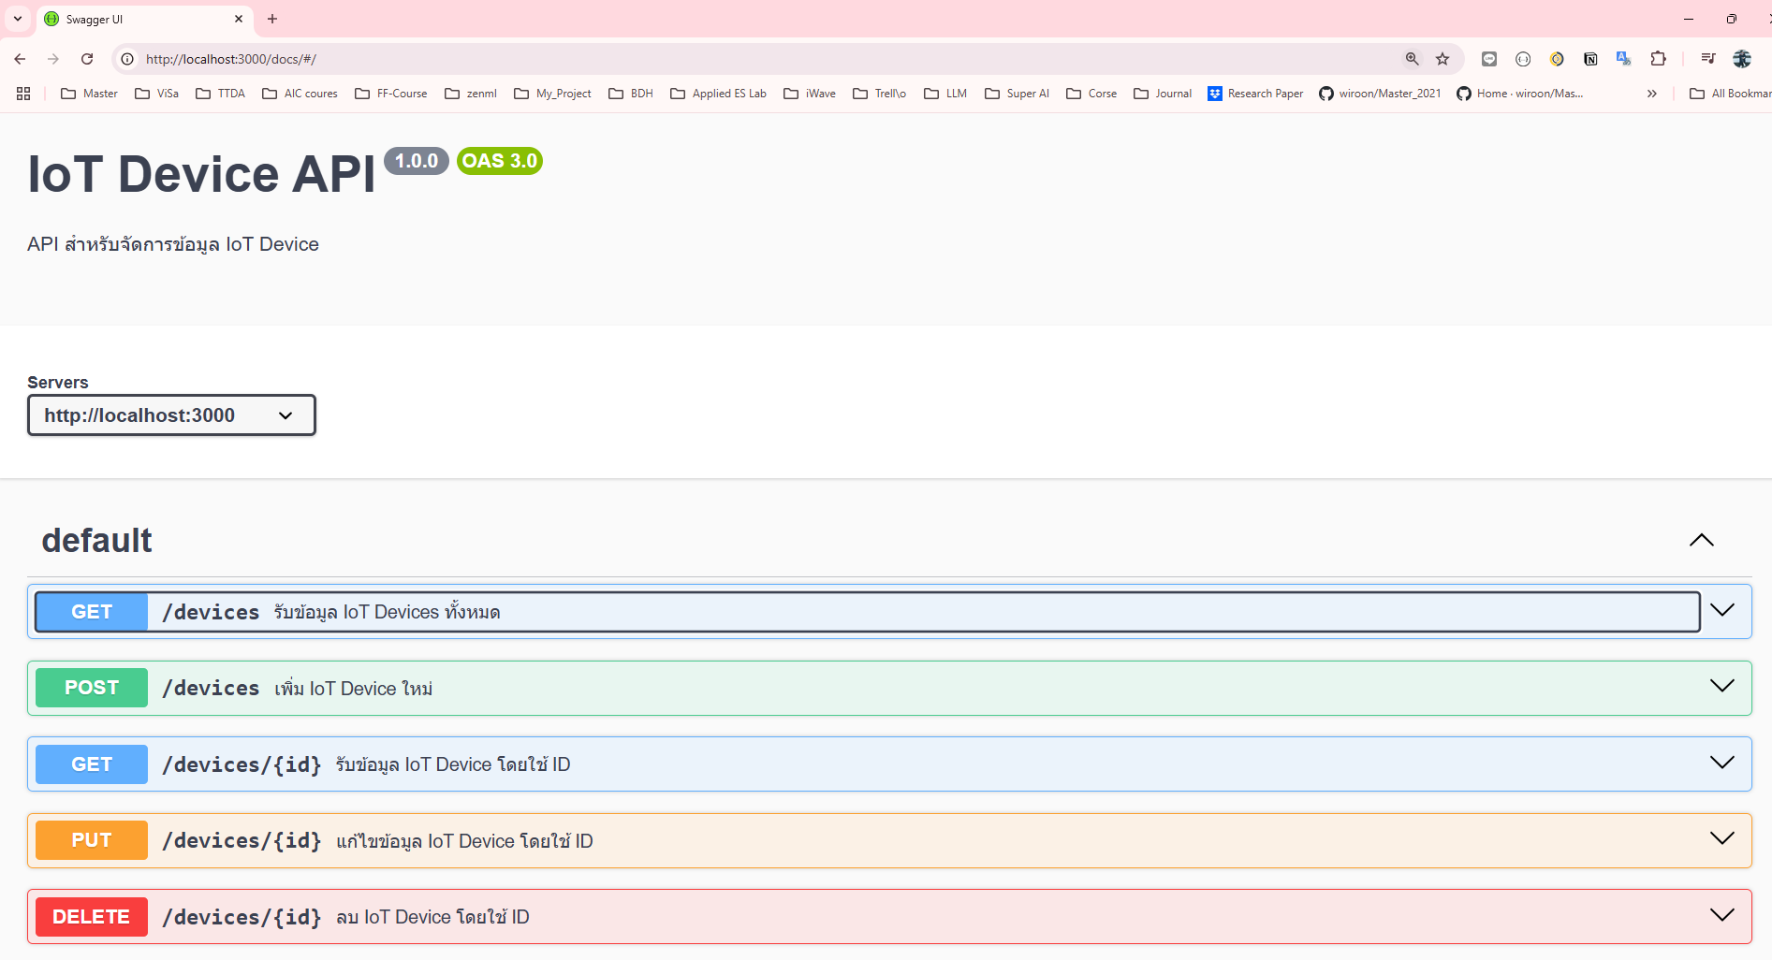Expand the DELETE /devices/{id} endpoint arrow
Viewport: 1772px width, 960px height.
tap(1721, 916)
